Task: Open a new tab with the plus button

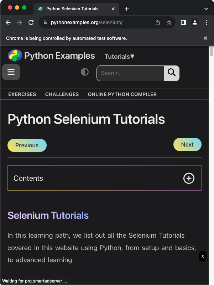Action: pos(127,9)
